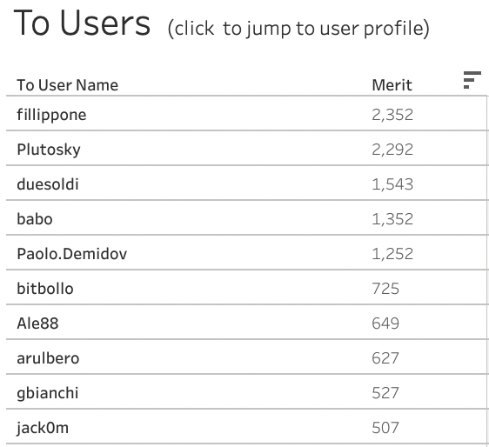This screenshot has width=489, height=447.
Task: Open Plutosky user profile
Action: tap(49, 150)
